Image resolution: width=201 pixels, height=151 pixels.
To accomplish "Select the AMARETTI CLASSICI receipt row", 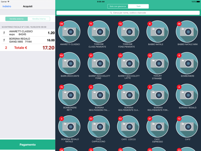I will click(28, 33).
